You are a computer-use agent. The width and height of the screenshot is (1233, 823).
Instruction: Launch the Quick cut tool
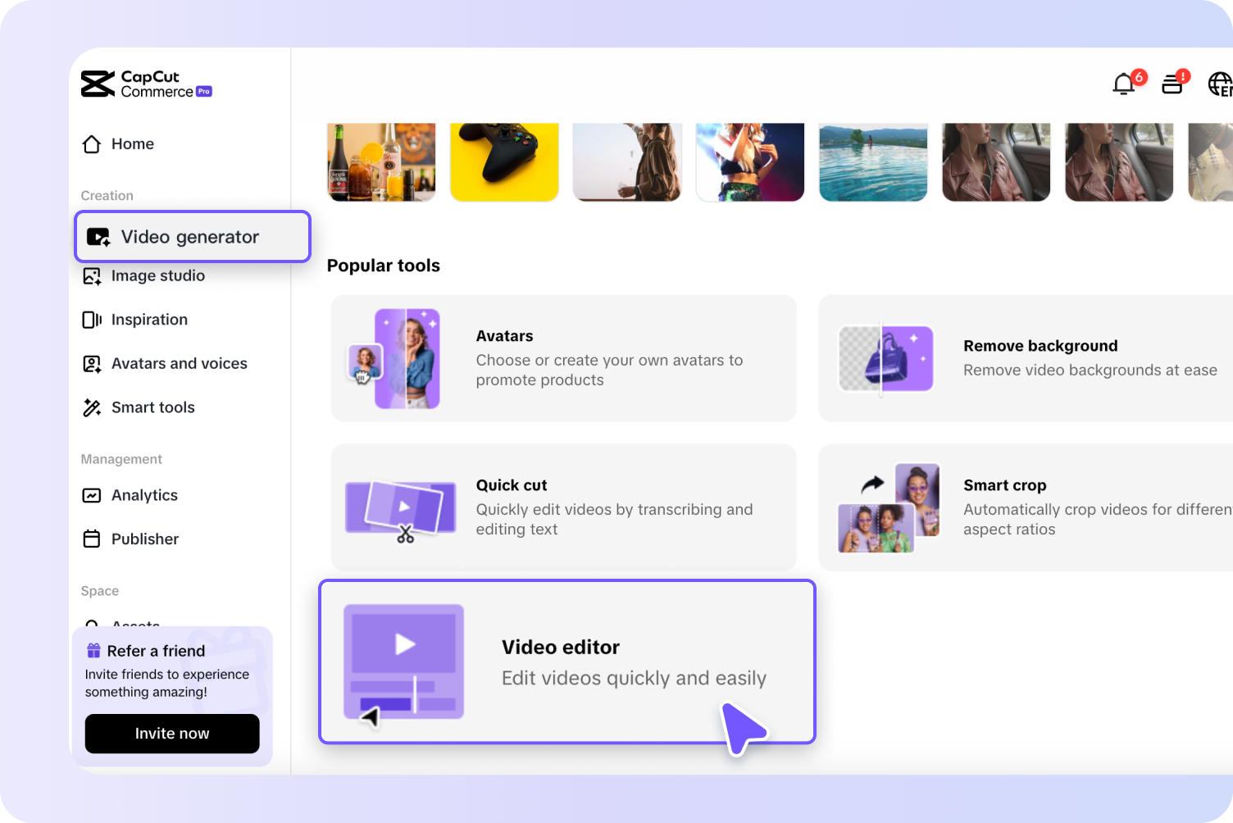pos(563,507)
